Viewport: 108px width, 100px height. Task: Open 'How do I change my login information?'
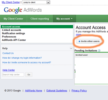(22, 58)
